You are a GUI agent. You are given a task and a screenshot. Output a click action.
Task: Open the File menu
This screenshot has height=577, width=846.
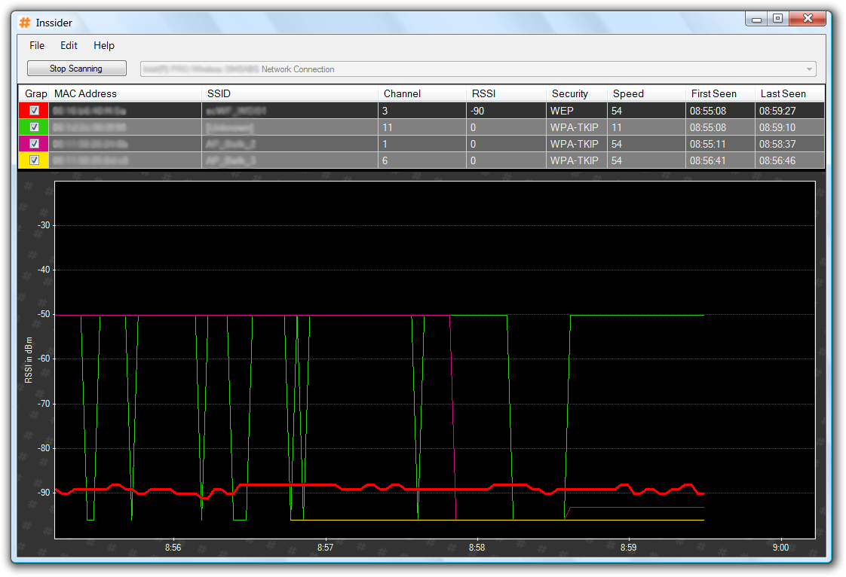click(x=37, y=46)
